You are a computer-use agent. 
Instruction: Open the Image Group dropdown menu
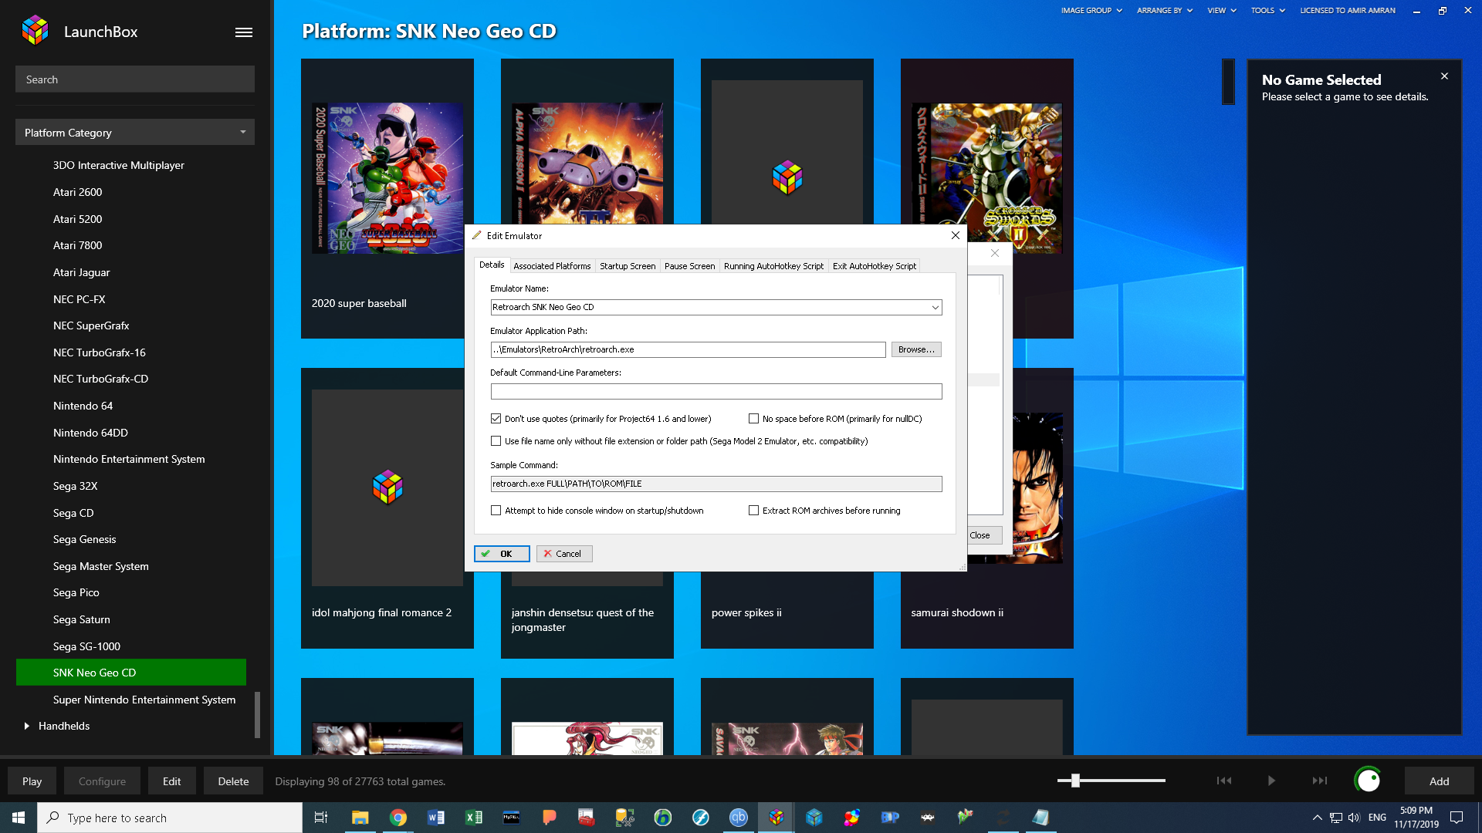(x=1091, y=11)
